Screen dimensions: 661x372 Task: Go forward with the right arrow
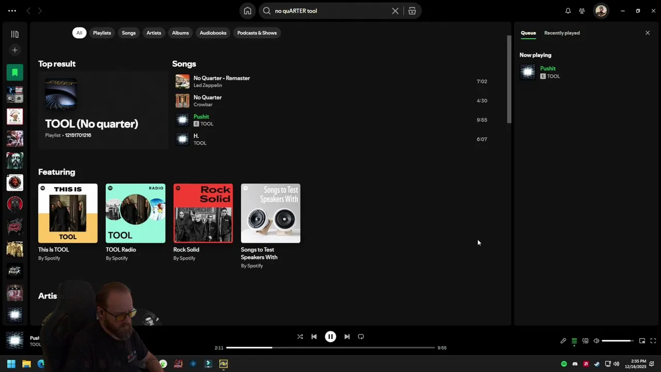[x=40, y=11]
